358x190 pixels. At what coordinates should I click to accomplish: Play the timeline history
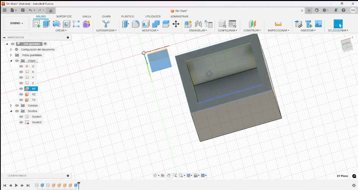point(16,185)
